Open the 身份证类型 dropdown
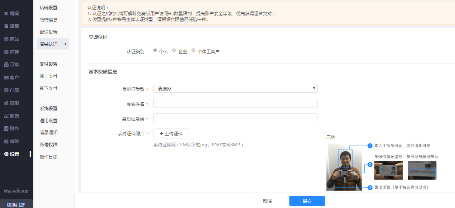Viewport: 455px width, 208px height. [x=235, y=89]
